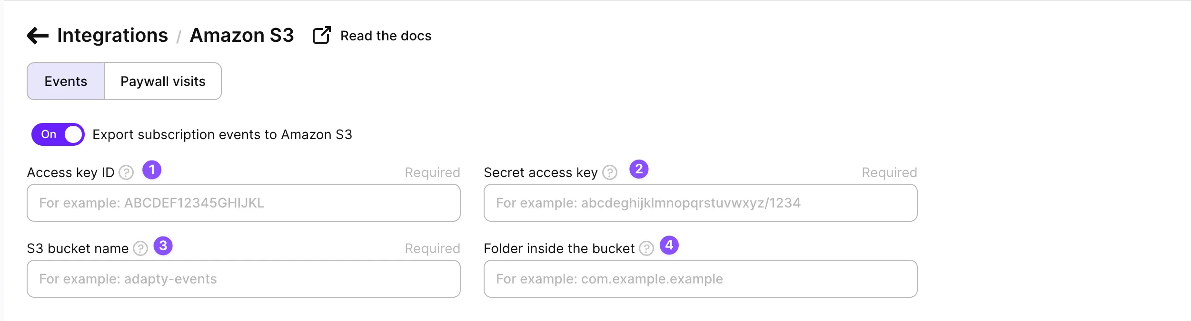Image resolution: width=1191 pixels, height=321 pixels.
Task: Click the purple number 2 badge
Action: click(x=639, y=169)
